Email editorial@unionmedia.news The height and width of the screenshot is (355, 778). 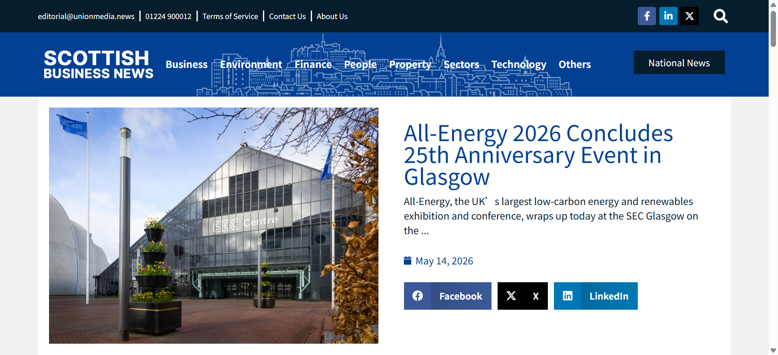click(86, 16)
